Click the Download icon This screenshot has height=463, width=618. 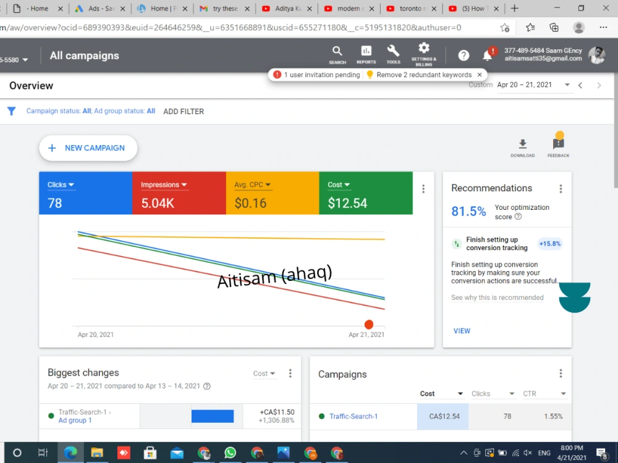coord(523,148)
